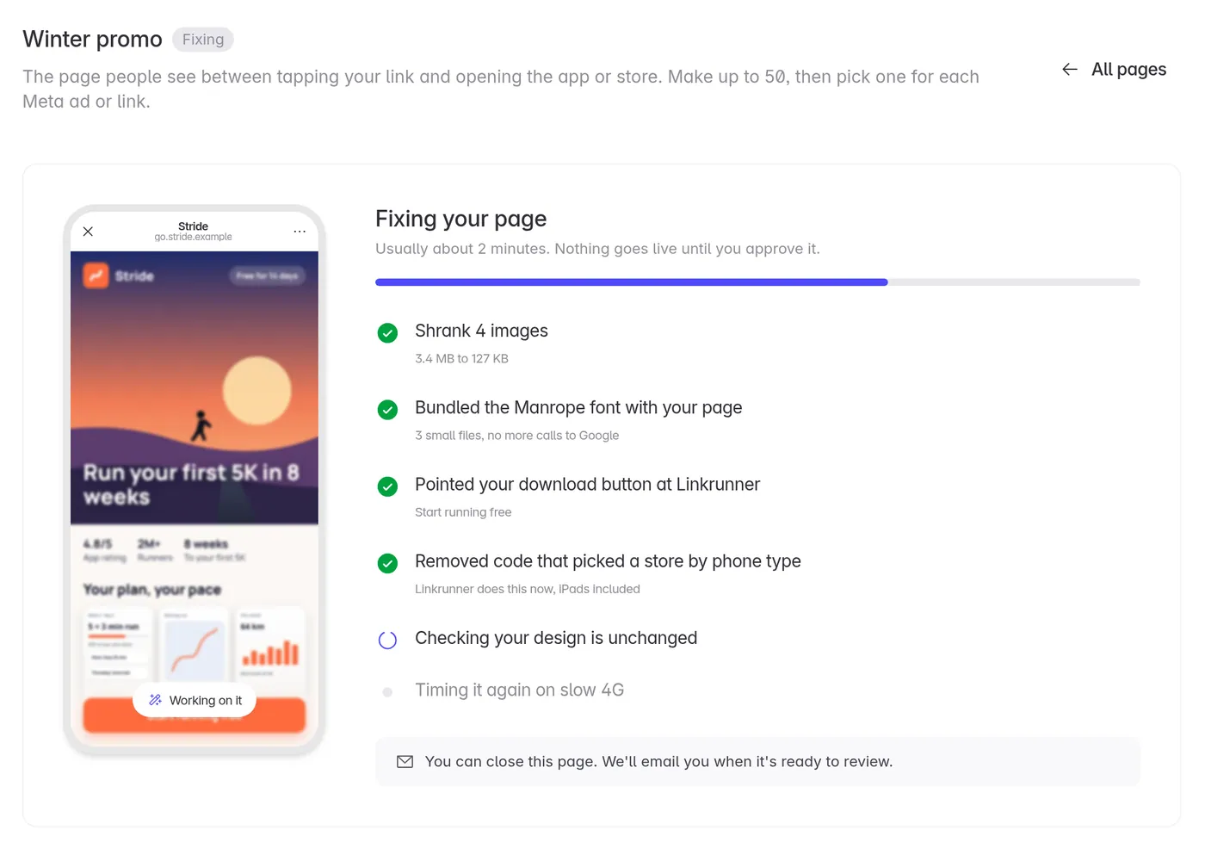Viewport: 1205px width, 842px height.
Task: Open the All pages link
Action: (x=1114, y=70)
